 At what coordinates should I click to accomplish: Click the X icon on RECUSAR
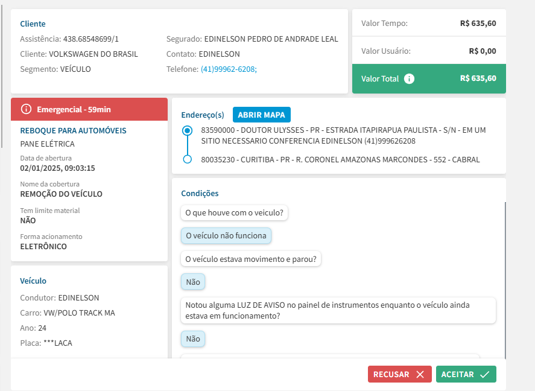tap(420, 374)
